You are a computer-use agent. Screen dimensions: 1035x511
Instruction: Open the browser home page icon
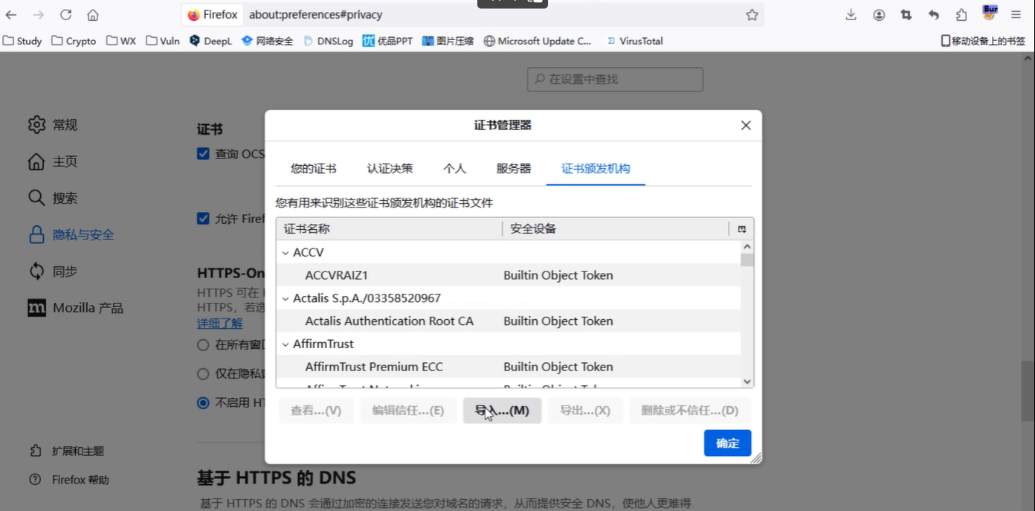pyautogui.click(x=93, y=15)
